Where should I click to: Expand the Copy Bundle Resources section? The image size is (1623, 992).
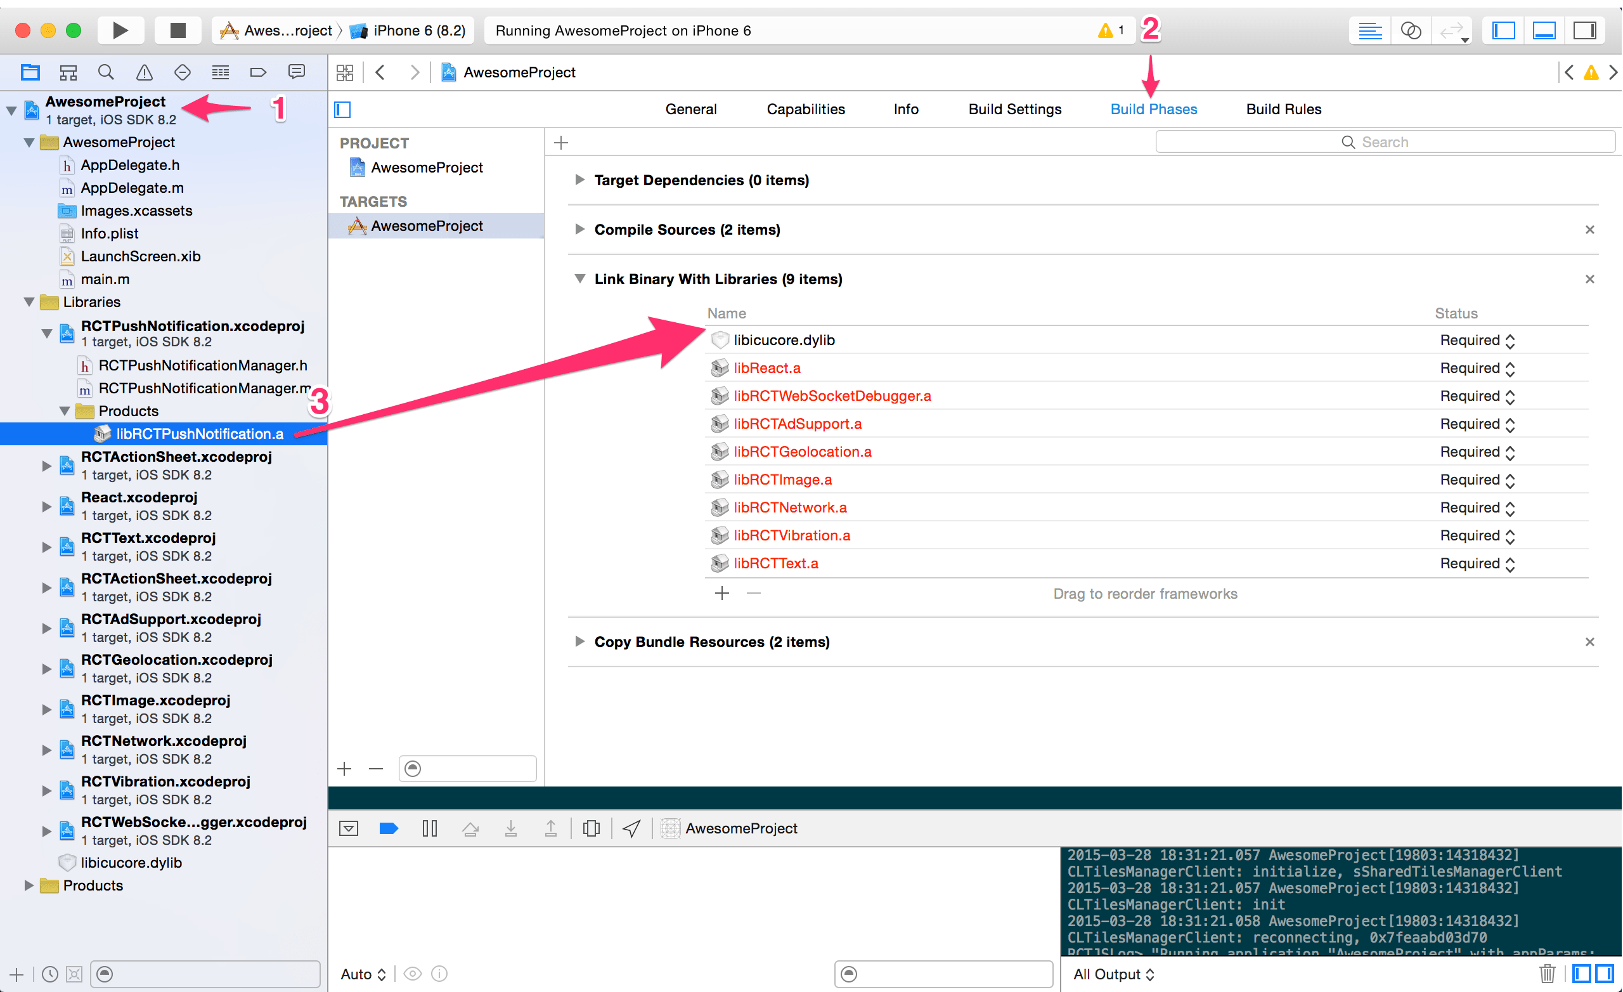pos(579,641)
